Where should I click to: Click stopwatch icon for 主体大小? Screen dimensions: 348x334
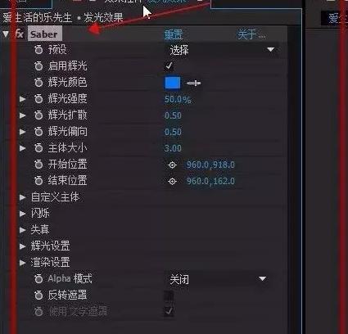(x=38, y=148)
